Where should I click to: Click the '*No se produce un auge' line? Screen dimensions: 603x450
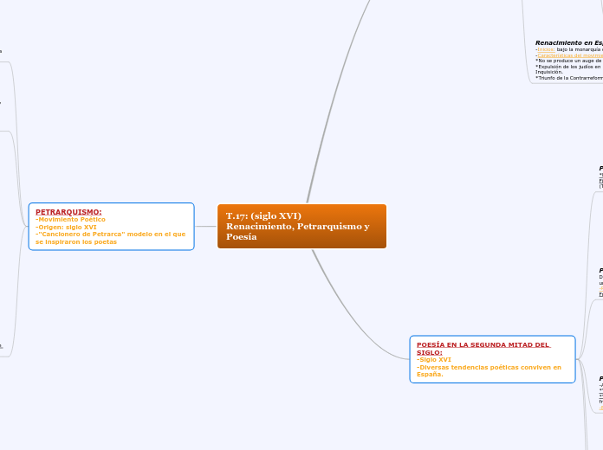[x=569, y=61]
